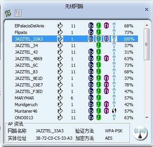
Task: Click the 802.11b icon for JAZZTEL_F3ED
Action: (91, 91)
